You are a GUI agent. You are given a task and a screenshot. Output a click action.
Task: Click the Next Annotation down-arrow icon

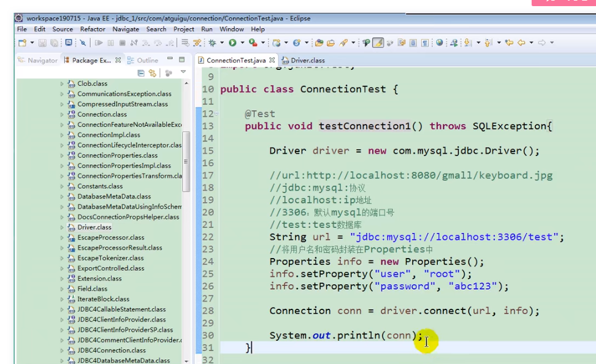pos(467,43)
